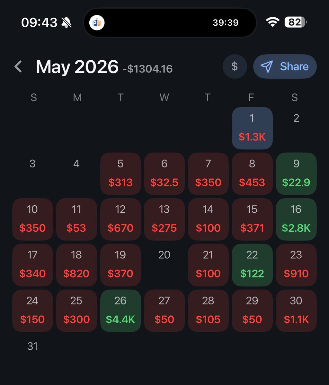Image resolution: width=329 pixels, height=385 pixels.
Task: Toggle the dollar sign currency display
Action: tap(235, 67)
